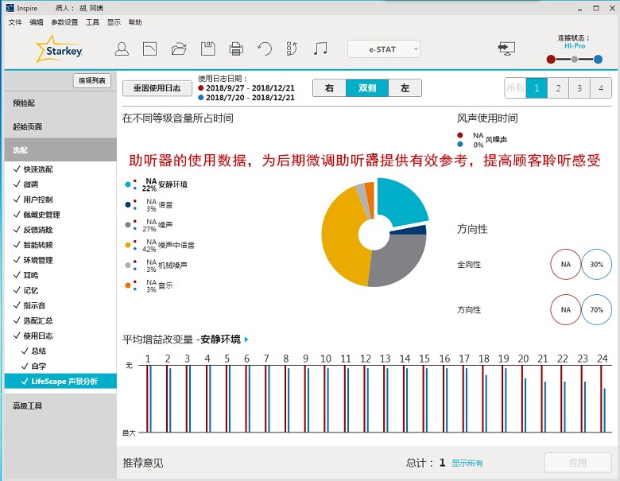Click the printer icon
Viewport: 620px width, 481px height.
[236, 48]
